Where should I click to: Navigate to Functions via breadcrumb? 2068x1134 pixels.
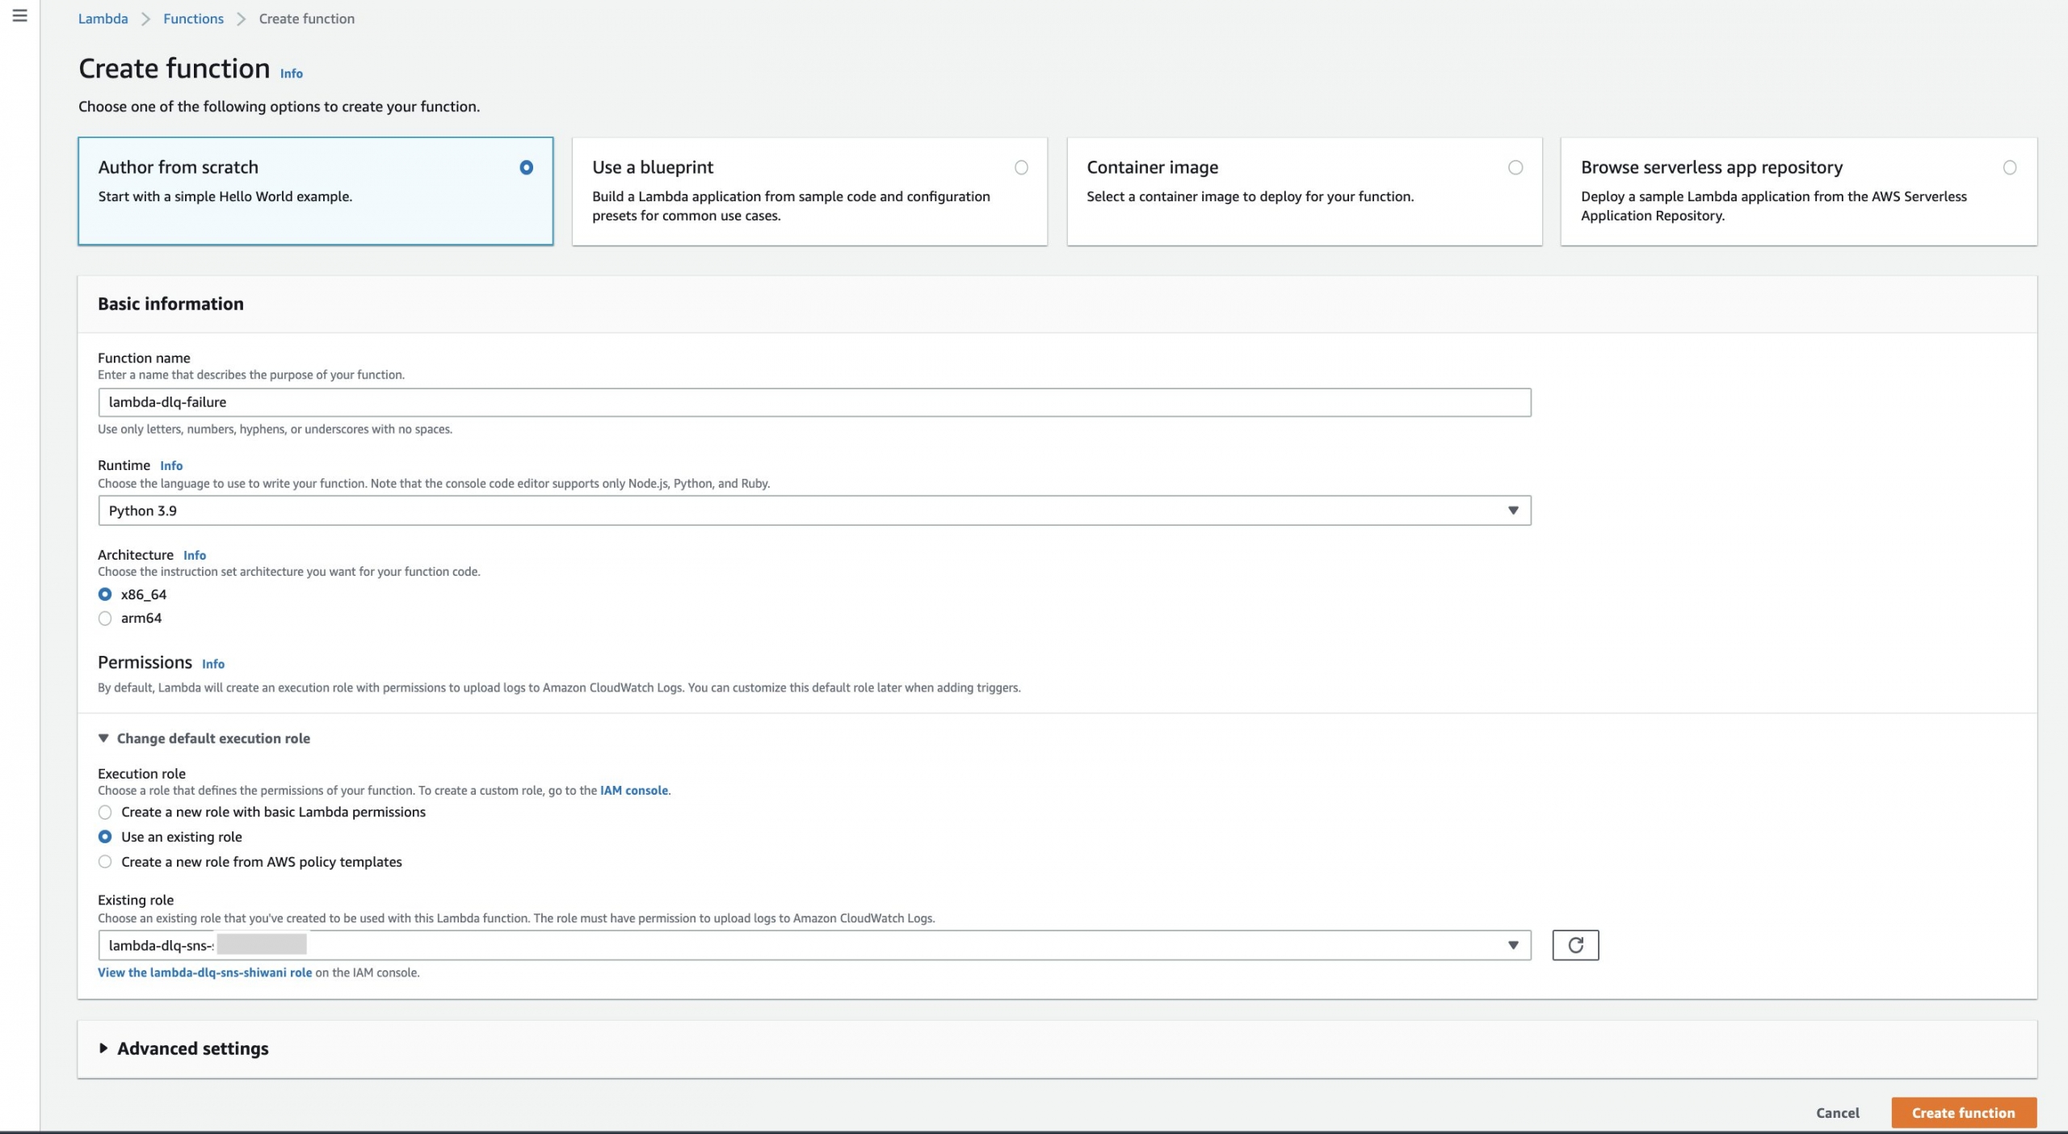(x=192, y=18)
